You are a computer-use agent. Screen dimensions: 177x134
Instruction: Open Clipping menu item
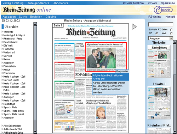51,17
